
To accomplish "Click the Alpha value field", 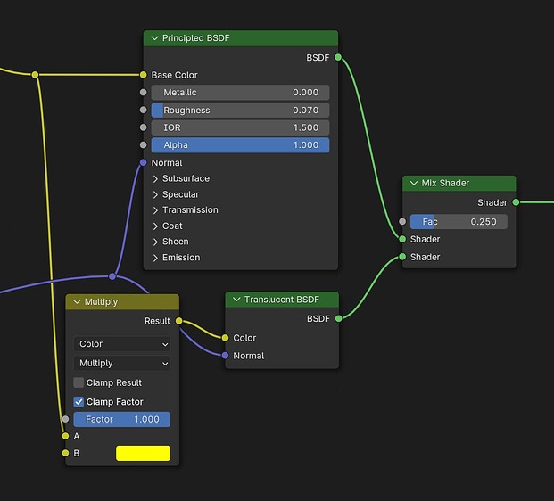I will pos(240,145).
